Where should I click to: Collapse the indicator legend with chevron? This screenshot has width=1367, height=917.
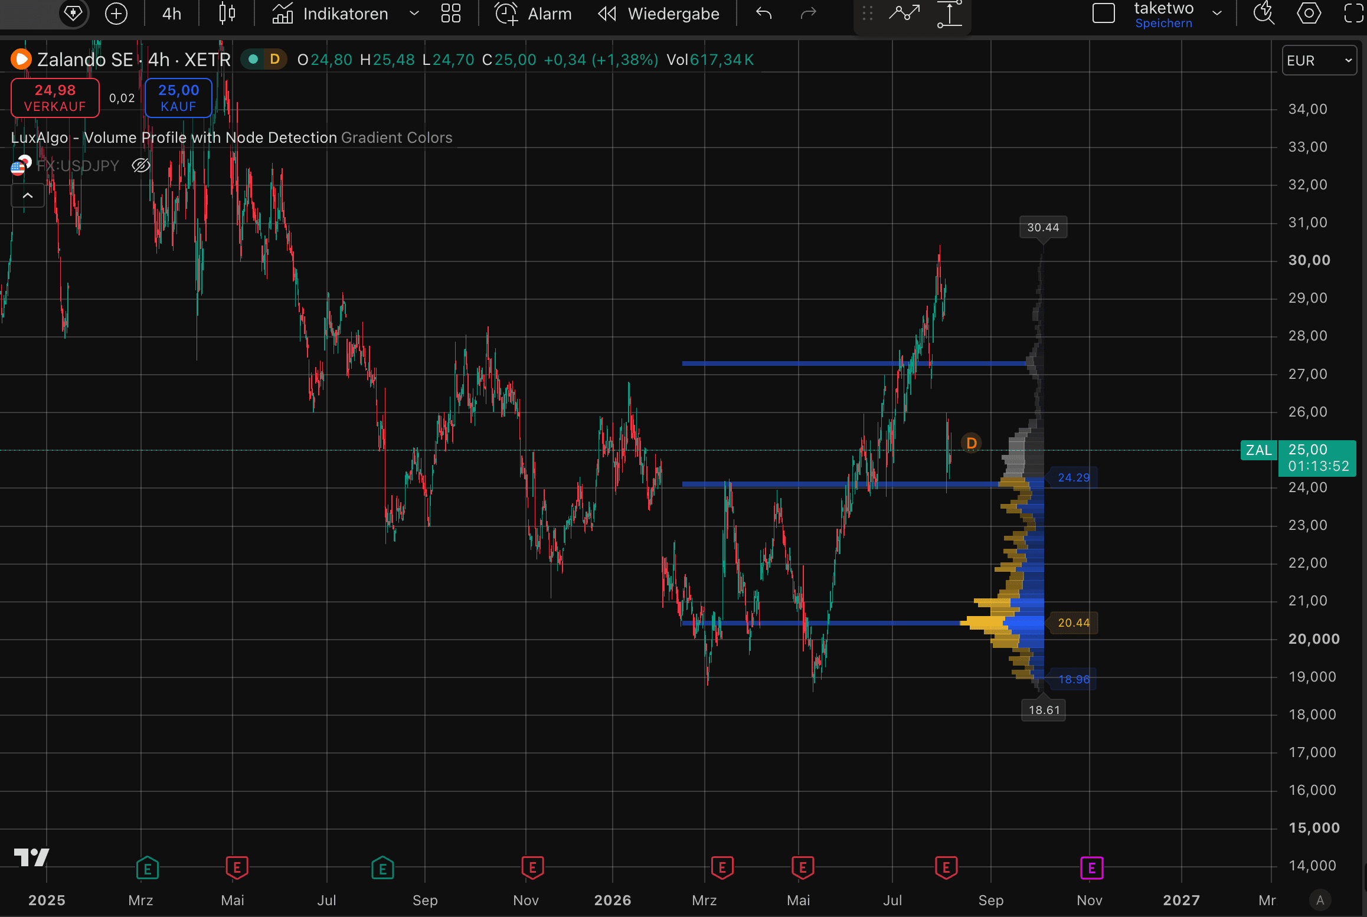tap(28, 195)
